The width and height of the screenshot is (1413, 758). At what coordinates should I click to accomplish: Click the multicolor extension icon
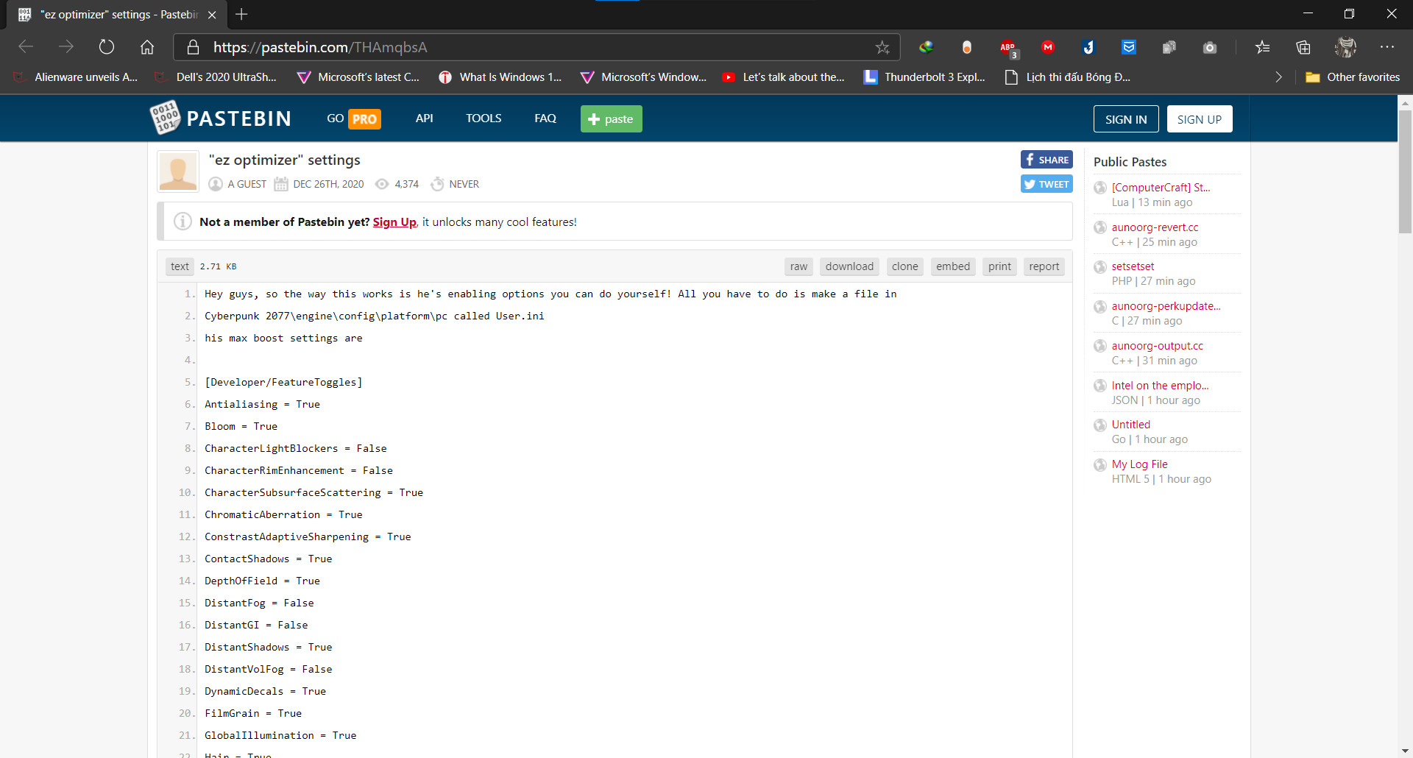click(926, 47)
